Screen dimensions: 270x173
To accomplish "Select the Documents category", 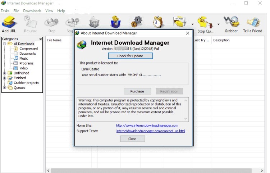I will (28, 54).
